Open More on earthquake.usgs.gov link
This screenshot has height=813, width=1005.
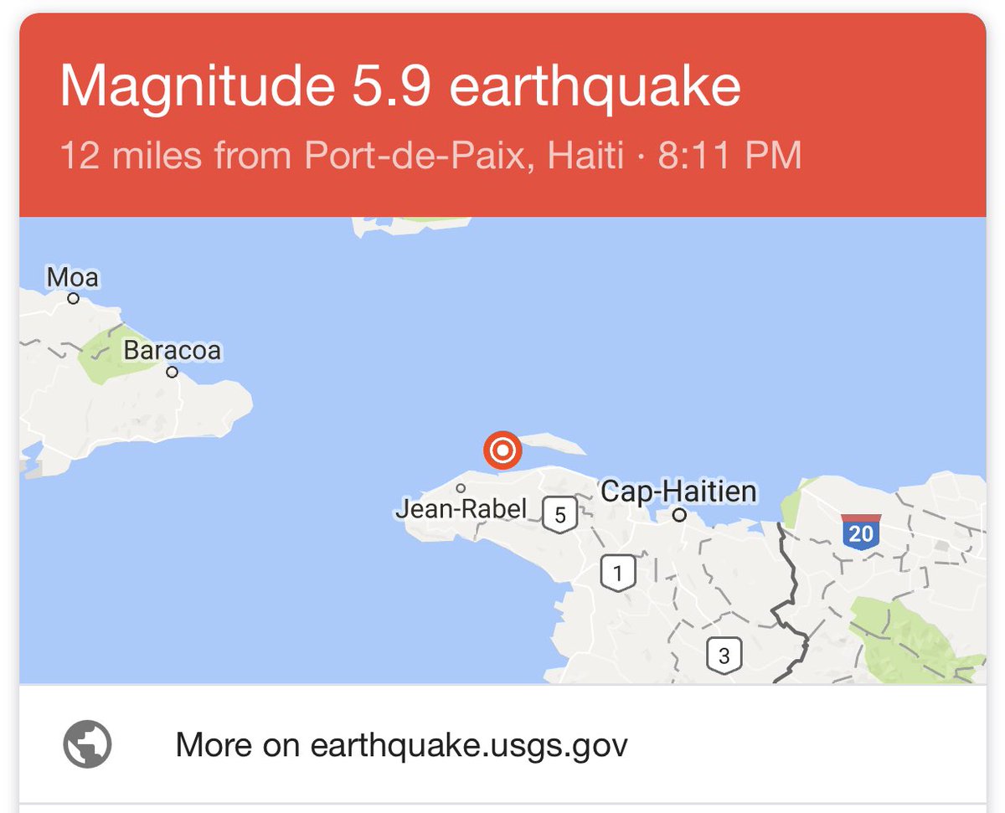502,744
